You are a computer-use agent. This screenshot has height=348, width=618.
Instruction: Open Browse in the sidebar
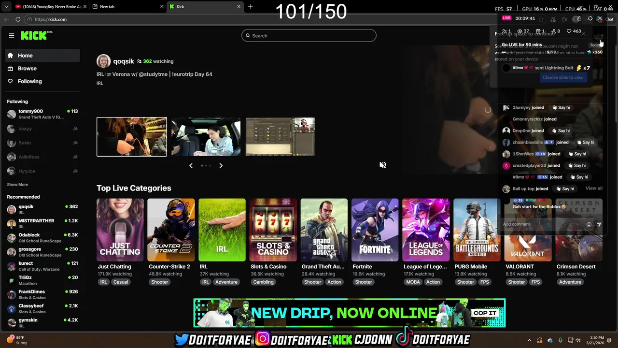(x=42, y=69)
